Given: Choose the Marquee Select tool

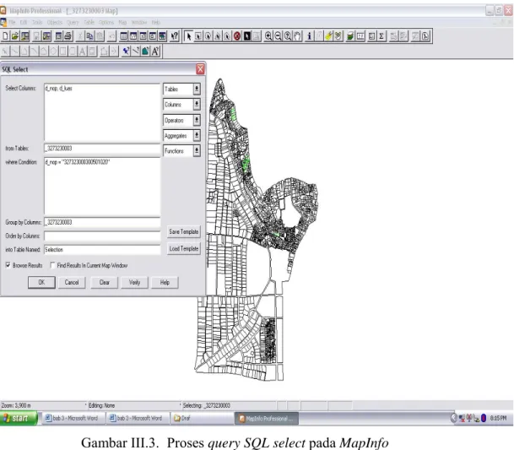Looking at the screenshot, I should tap(198, 35).
